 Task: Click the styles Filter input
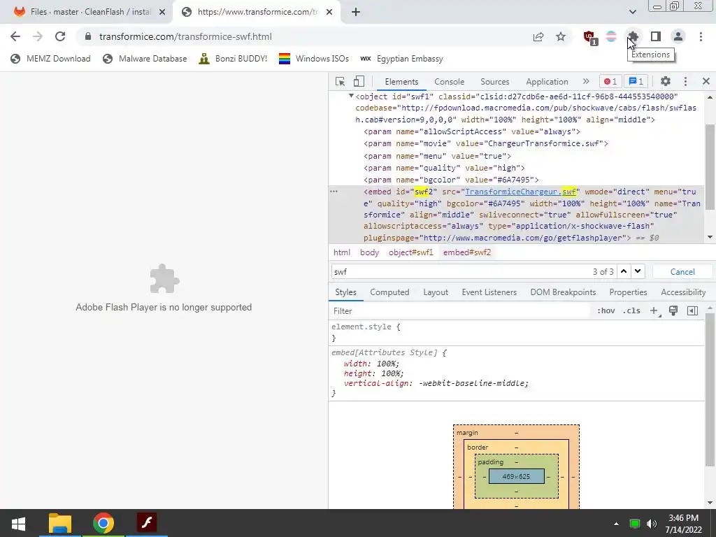(x=460, y=311)
